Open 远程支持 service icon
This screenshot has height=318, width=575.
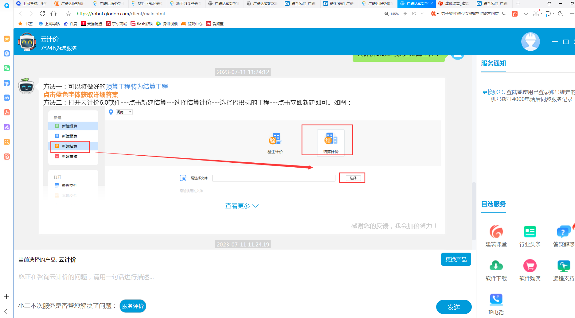pyautogui.click(x=564, y=270)
